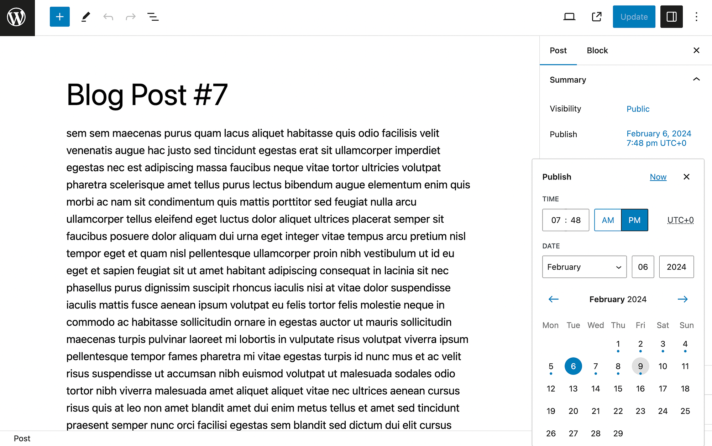Expand the February month dropdown
Viewport: 712px width, 446px height.
pyautogui.click(x=584, y=267)
